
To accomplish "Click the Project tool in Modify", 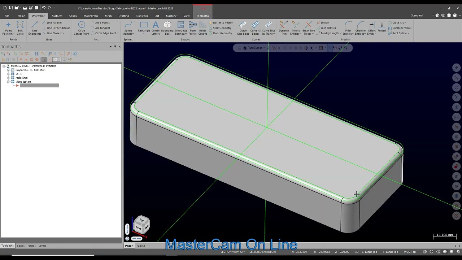I will (x=382, y=27).
